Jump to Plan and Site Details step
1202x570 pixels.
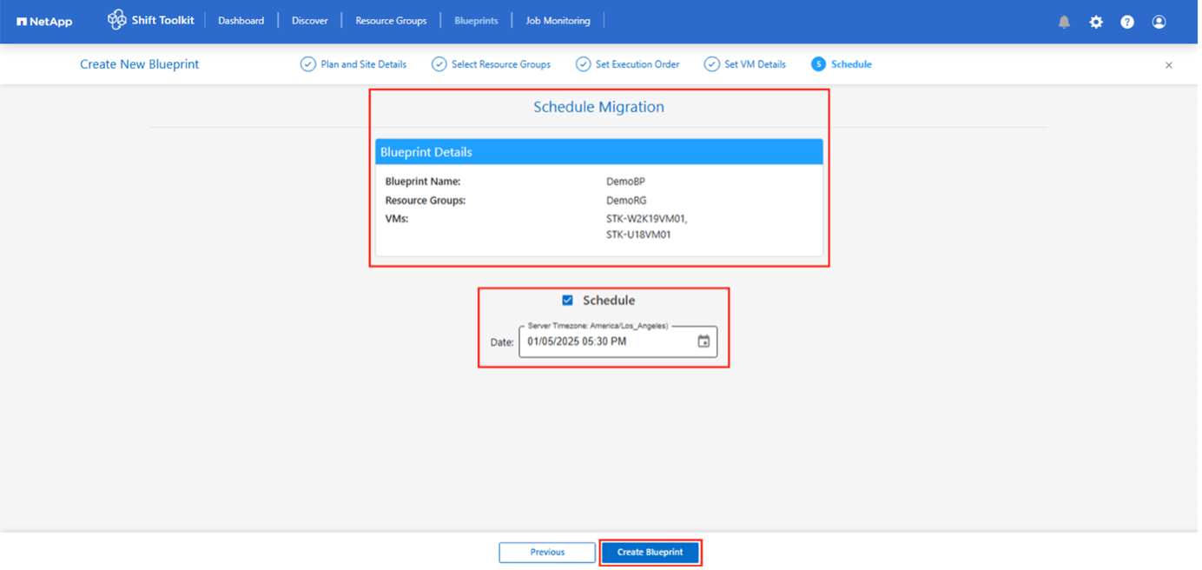[x=354, y=64]
